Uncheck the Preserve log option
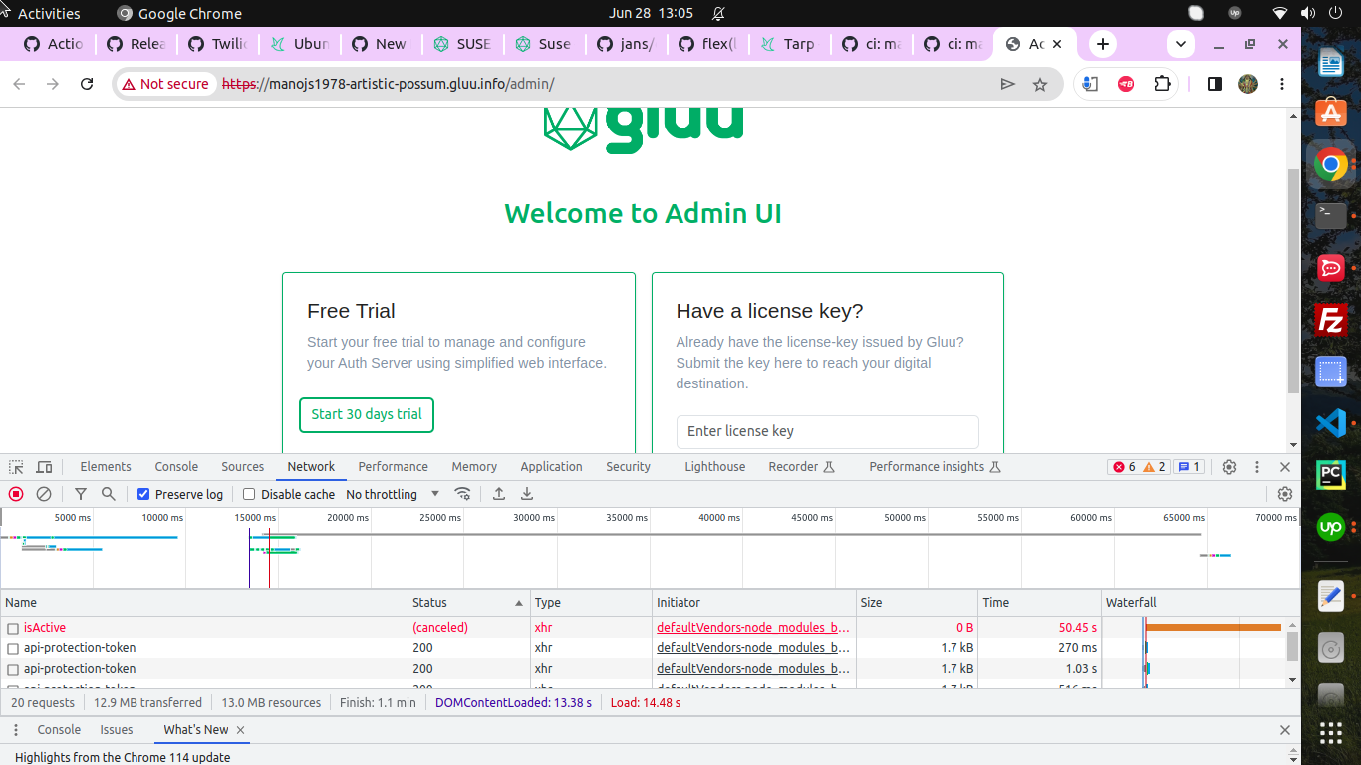 (x=143, y=493)
